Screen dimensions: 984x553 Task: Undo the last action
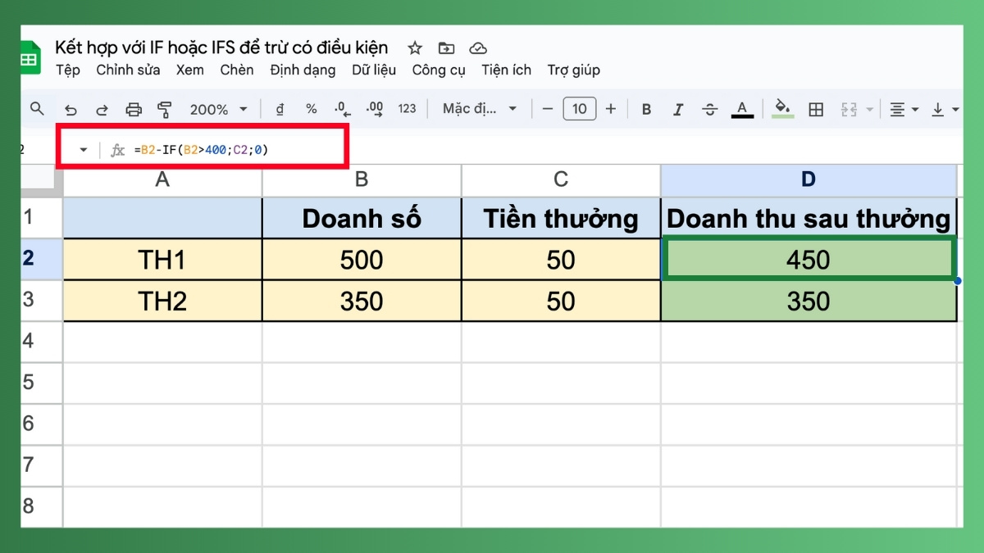pos(71,108)
